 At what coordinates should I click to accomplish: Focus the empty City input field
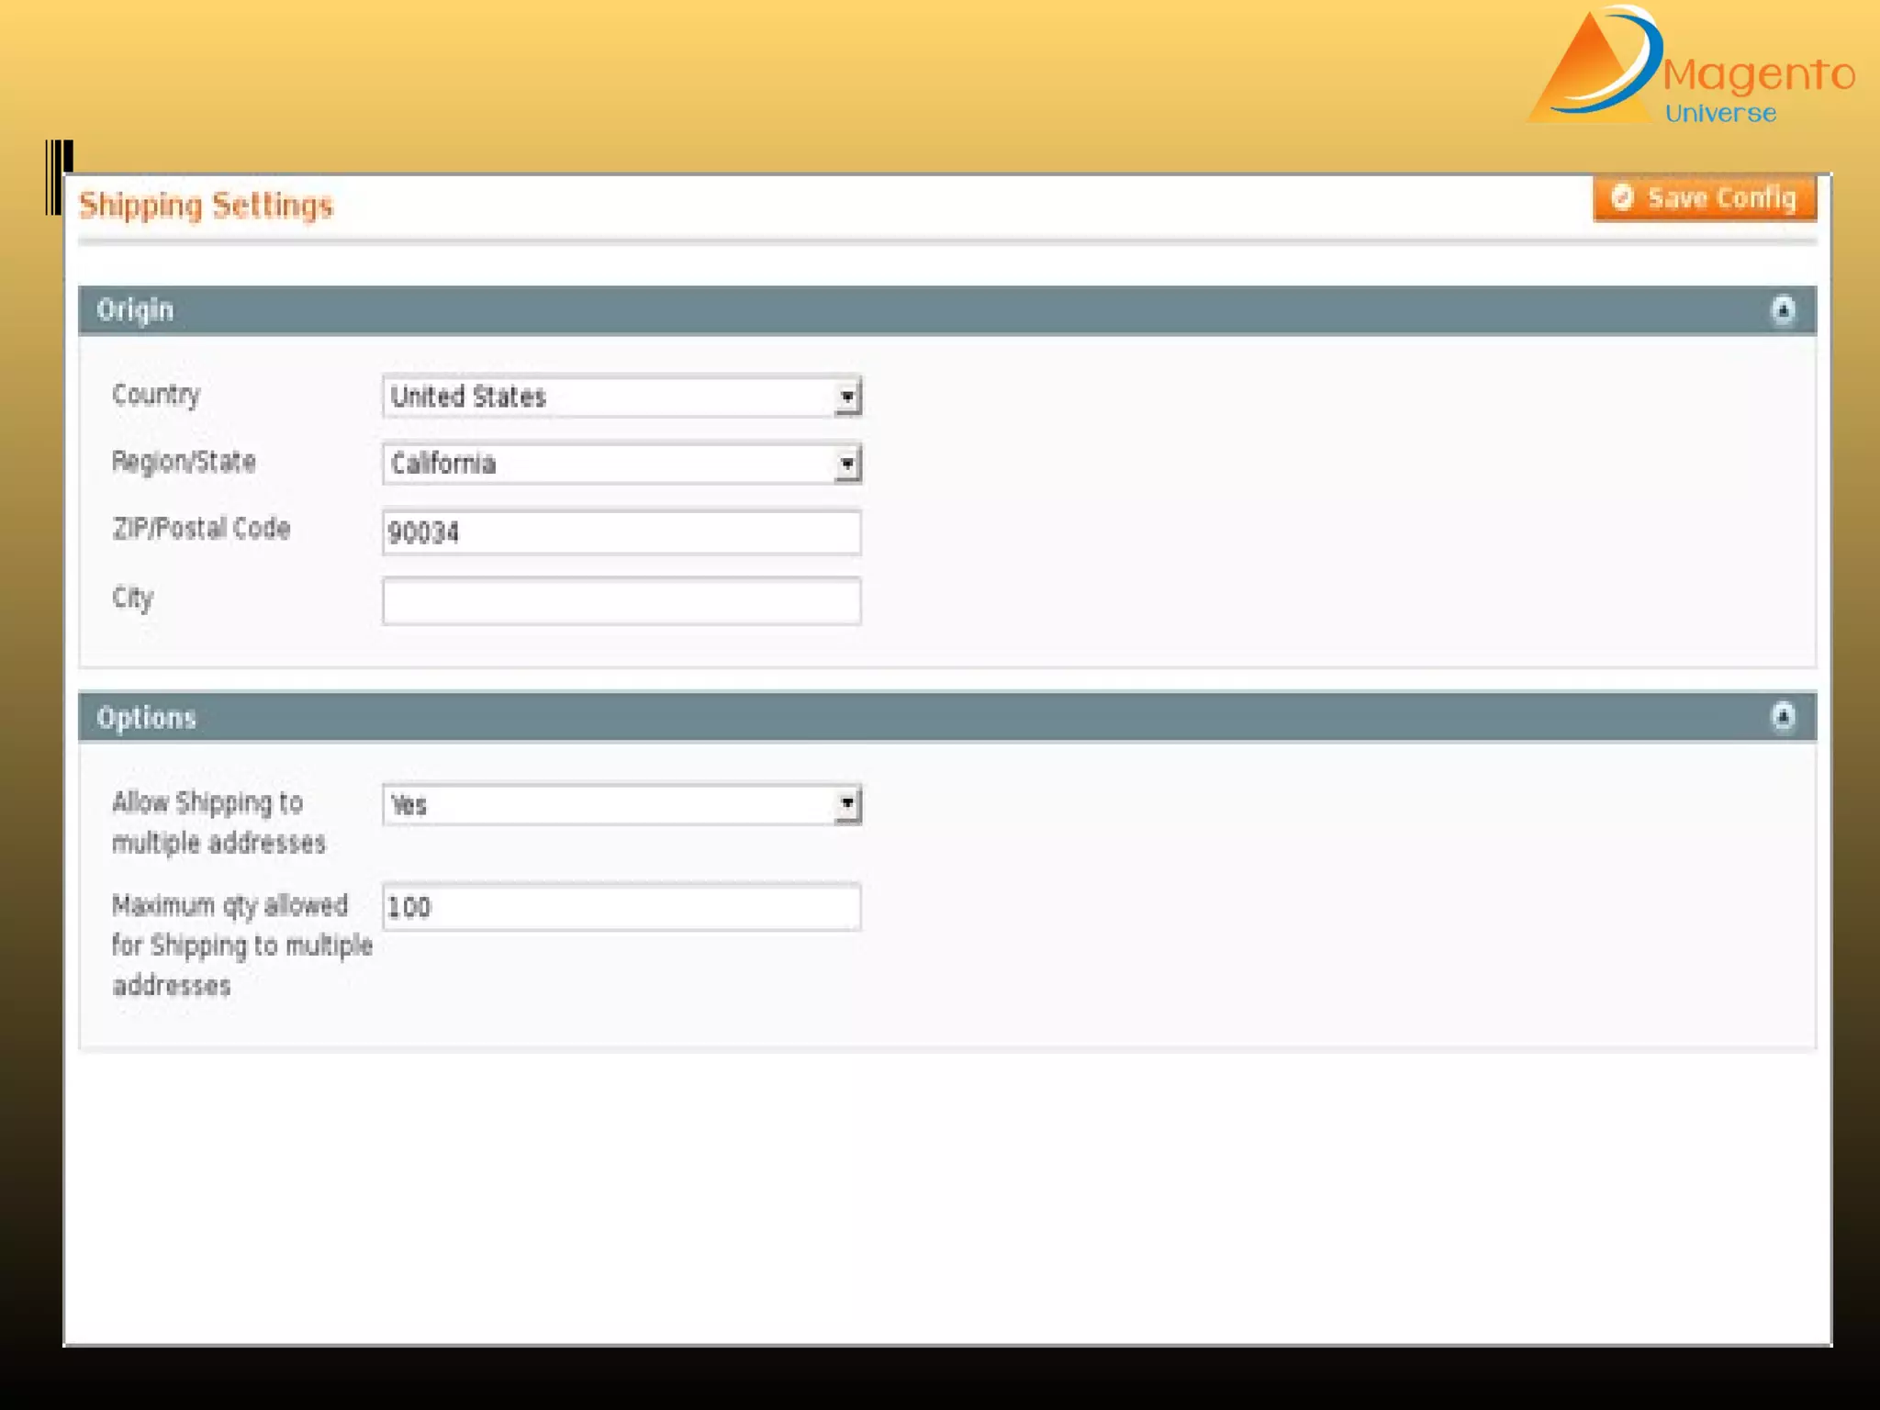click(x=621, y=601)
